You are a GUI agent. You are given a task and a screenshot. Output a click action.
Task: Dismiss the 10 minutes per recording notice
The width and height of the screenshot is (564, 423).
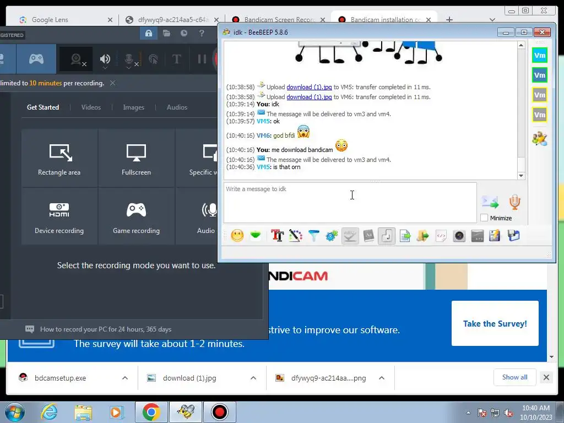coord(112,83)
